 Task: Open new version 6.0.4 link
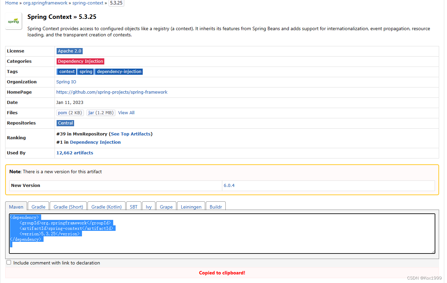pos(229,186)
